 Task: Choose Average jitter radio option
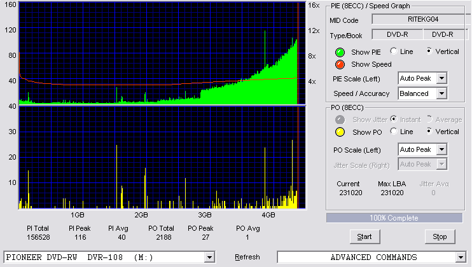[x=429, y=119]
